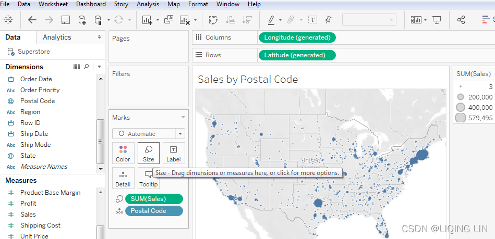Click the Show/hide cards icon
This screenshot has width=495, height=239.
(416, 20)
